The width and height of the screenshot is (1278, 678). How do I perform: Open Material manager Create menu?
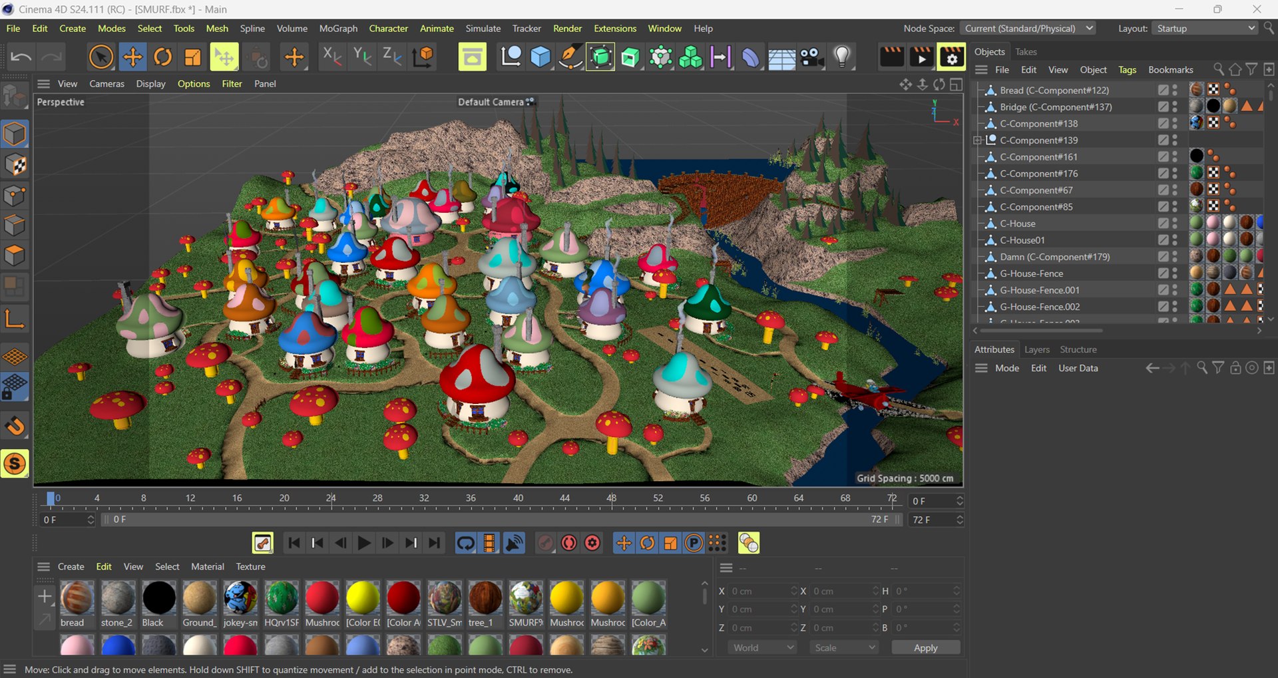[71, 567]
